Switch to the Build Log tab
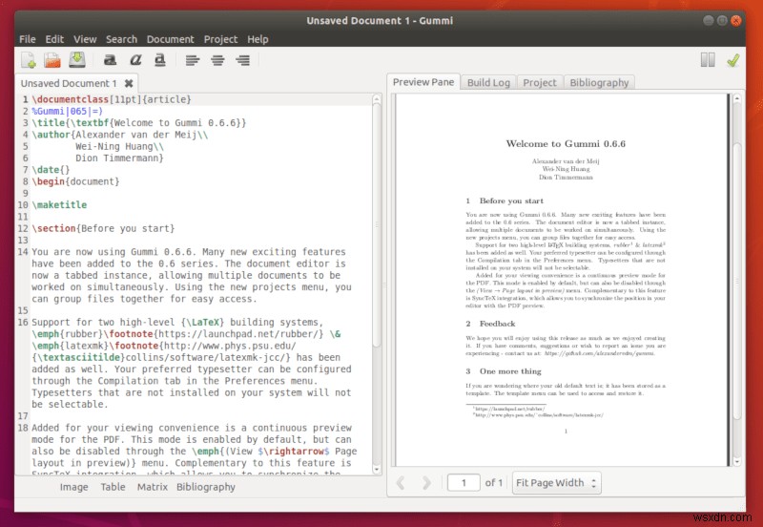The height and width of the screenshot is (527, 763). [x=488, y=82]
